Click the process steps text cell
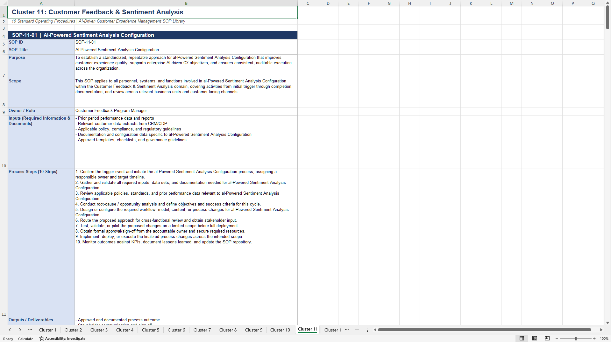This screenshot has height=342, width=611. click(186, 243)
